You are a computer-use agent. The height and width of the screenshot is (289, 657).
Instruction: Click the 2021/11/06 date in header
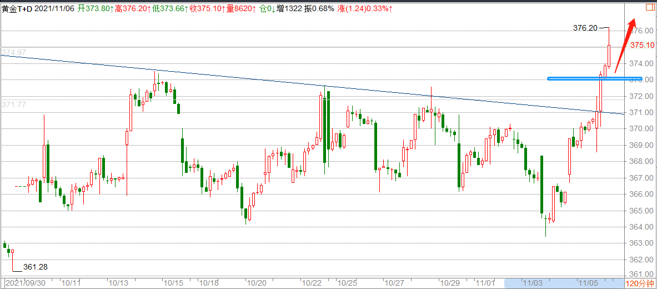[x=58, y=9]
